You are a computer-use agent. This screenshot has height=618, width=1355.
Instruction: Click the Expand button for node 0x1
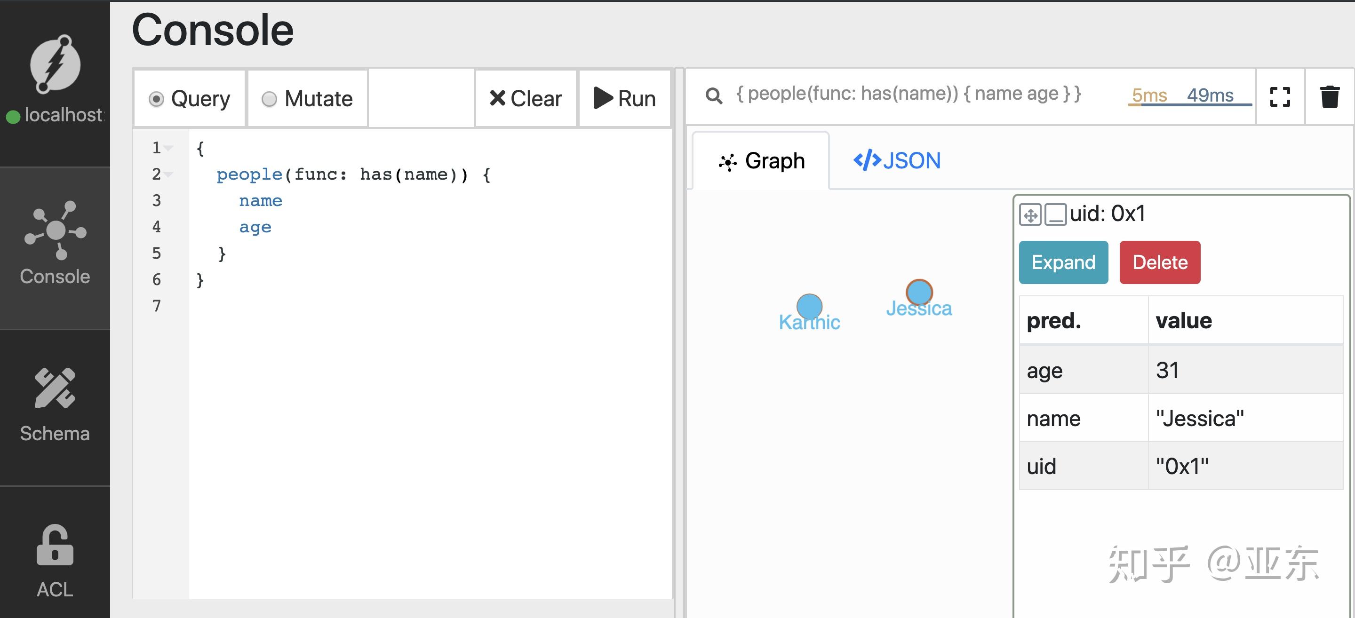tap(1063, 262)
